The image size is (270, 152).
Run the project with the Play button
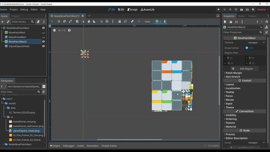click(219, 9)
